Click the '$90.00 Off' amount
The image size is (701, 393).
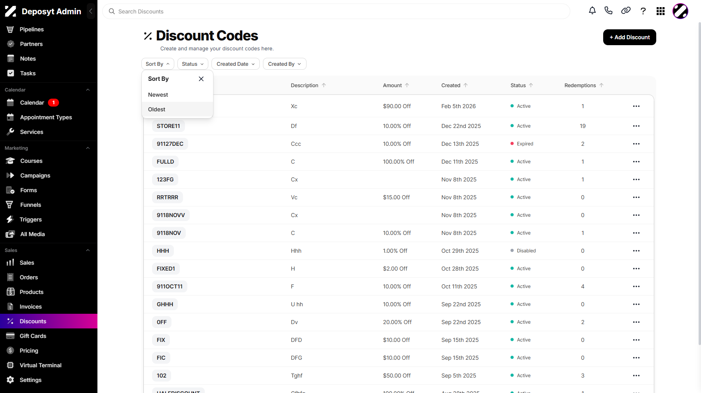[397, 106]
